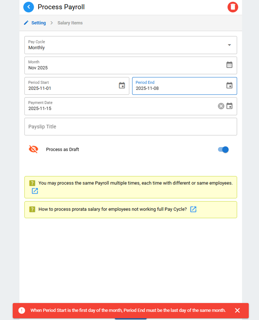This screenshot has height=320, width=259.
Task: Go to the Salary Items step
Action: coord(70,23)
